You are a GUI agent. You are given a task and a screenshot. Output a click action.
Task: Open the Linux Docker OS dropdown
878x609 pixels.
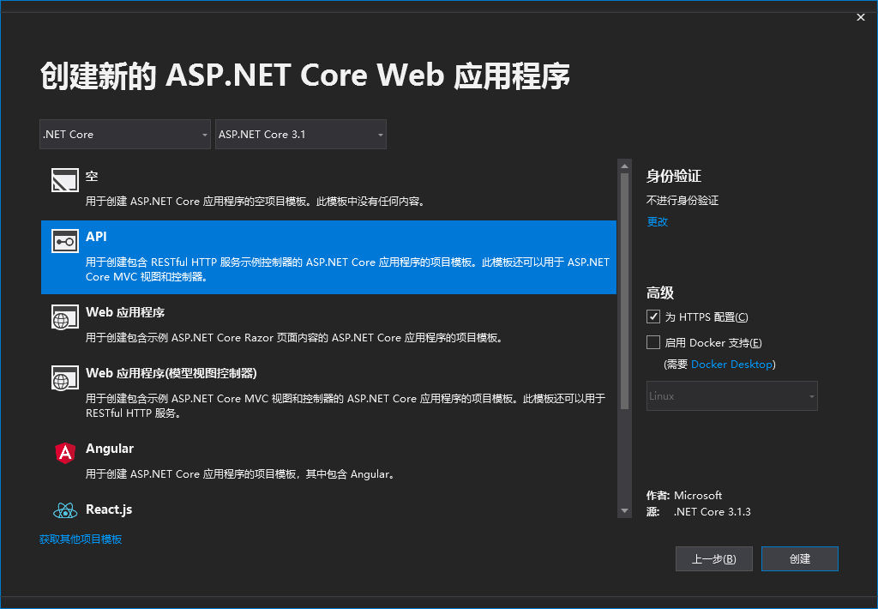[731, 395]
